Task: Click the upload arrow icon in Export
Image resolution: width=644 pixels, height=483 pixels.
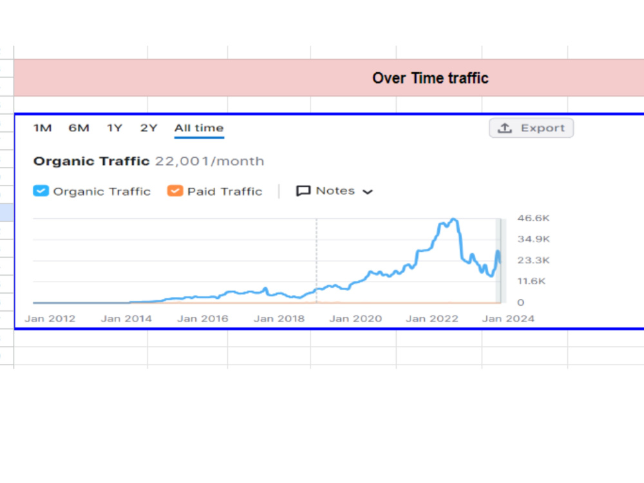Action: point(505,128)
